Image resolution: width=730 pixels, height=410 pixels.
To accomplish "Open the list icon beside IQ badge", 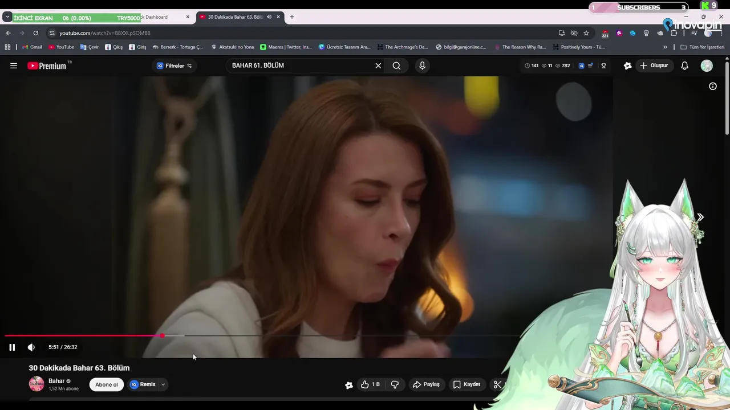I will click(591, 65).
